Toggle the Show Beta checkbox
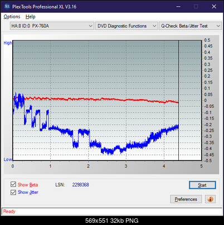 [13, 184]
